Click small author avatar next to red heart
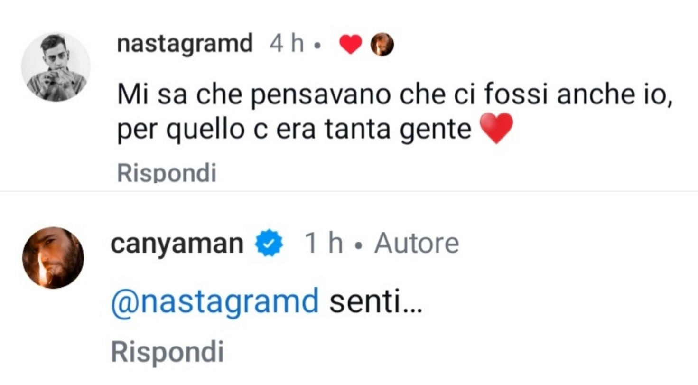 (x=382, y=45)
